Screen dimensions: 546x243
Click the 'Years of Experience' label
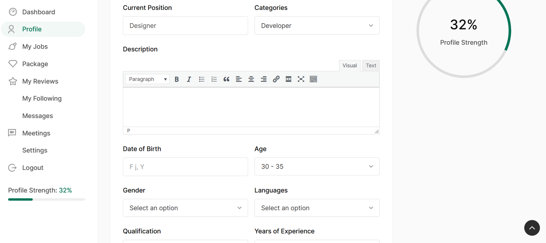[285, 231]
